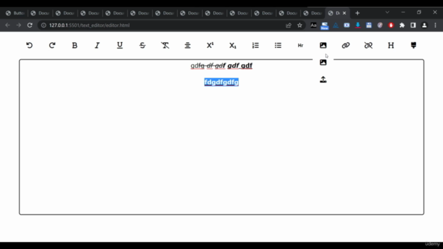Click the address bar URL

(x=89, y=25)
